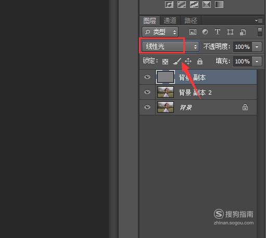Hide the 背景 副本 2 layer
The height and width of the screenshot is (238, 266).
click(147, 92)
